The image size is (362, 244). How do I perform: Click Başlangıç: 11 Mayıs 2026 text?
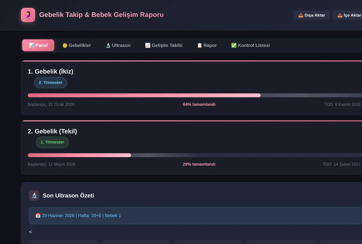pyautogui.click(x=52, y=164)
